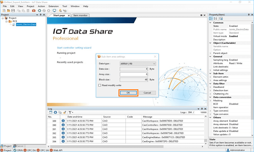Pin the Project panel with pushpin icon
This screenshot has width=254, height=152.
tap(40, 15)
